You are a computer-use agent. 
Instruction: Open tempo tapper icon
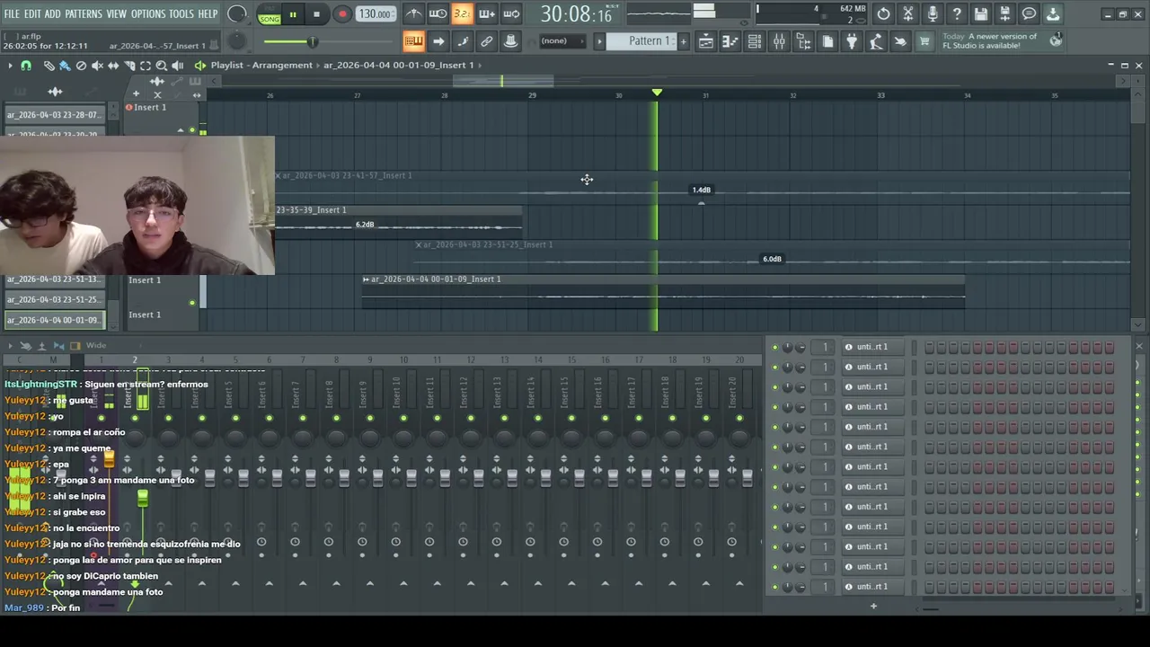876,41
